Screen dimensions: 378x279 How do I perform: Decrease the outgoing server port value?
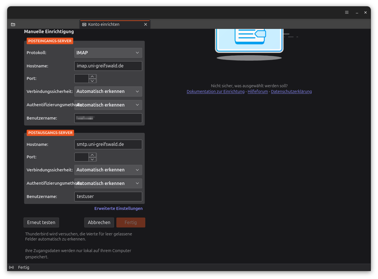[x=92, y=159]
